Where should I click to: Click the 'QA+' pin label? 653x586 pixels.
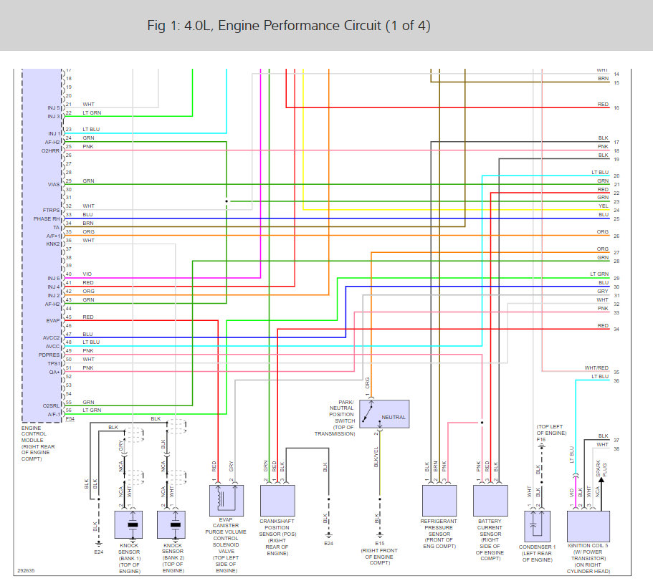[x=55, y=372]
